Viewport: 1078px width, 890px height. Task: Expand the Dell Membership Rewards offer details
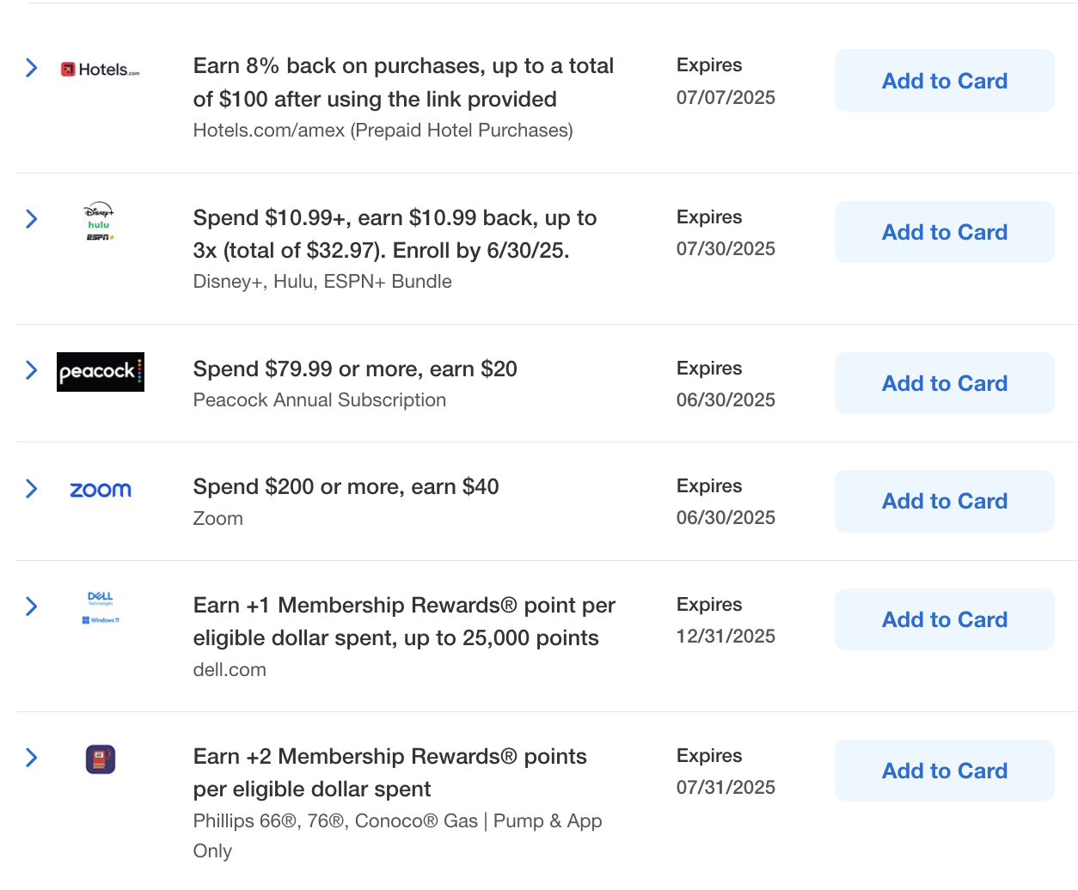click(x=31, y=607)
